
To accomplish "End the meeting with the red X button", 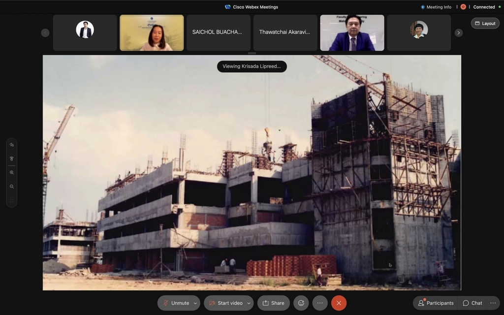I will click(x=339, y=303).
